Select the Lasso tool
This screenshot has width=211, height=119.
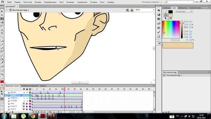click(x=2, y=25)
